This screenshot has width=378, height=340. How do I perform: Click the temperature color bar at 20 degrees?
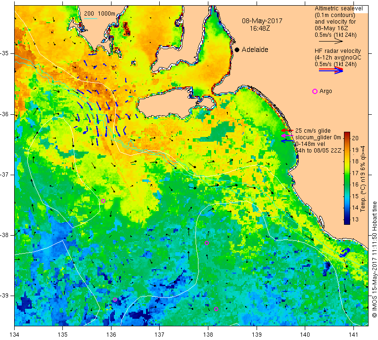pyautogui.click(x=347, y=138)
